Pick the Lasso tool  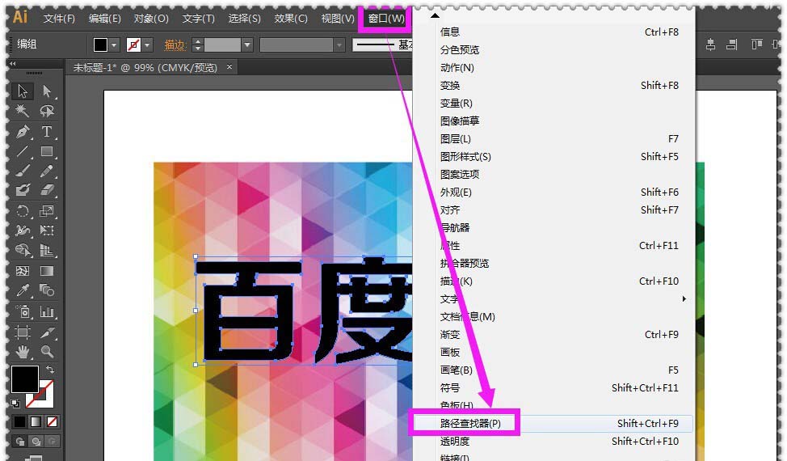point(47,111)
